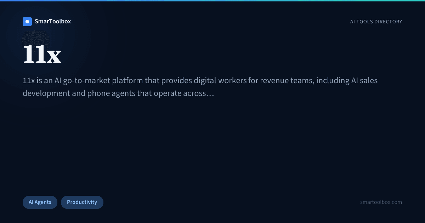Open the AI Agents tag
This screenshot has width=425, height=223.
click(40, 202)
